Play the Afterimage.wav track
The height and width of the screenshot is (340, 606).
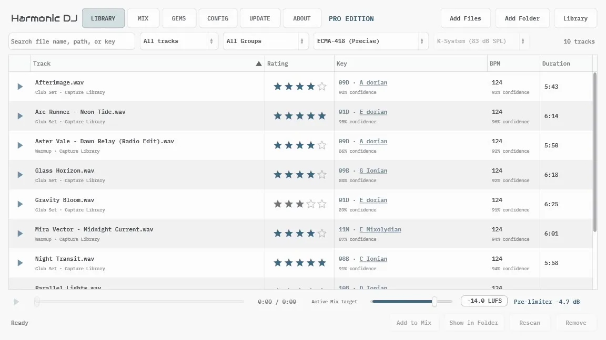click(x=20, y=87)
